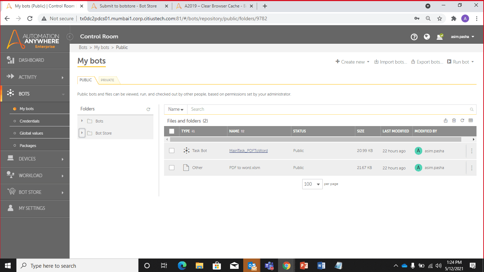
Task: Click the search magnifier icon
Action: click(x=472, y=109)
